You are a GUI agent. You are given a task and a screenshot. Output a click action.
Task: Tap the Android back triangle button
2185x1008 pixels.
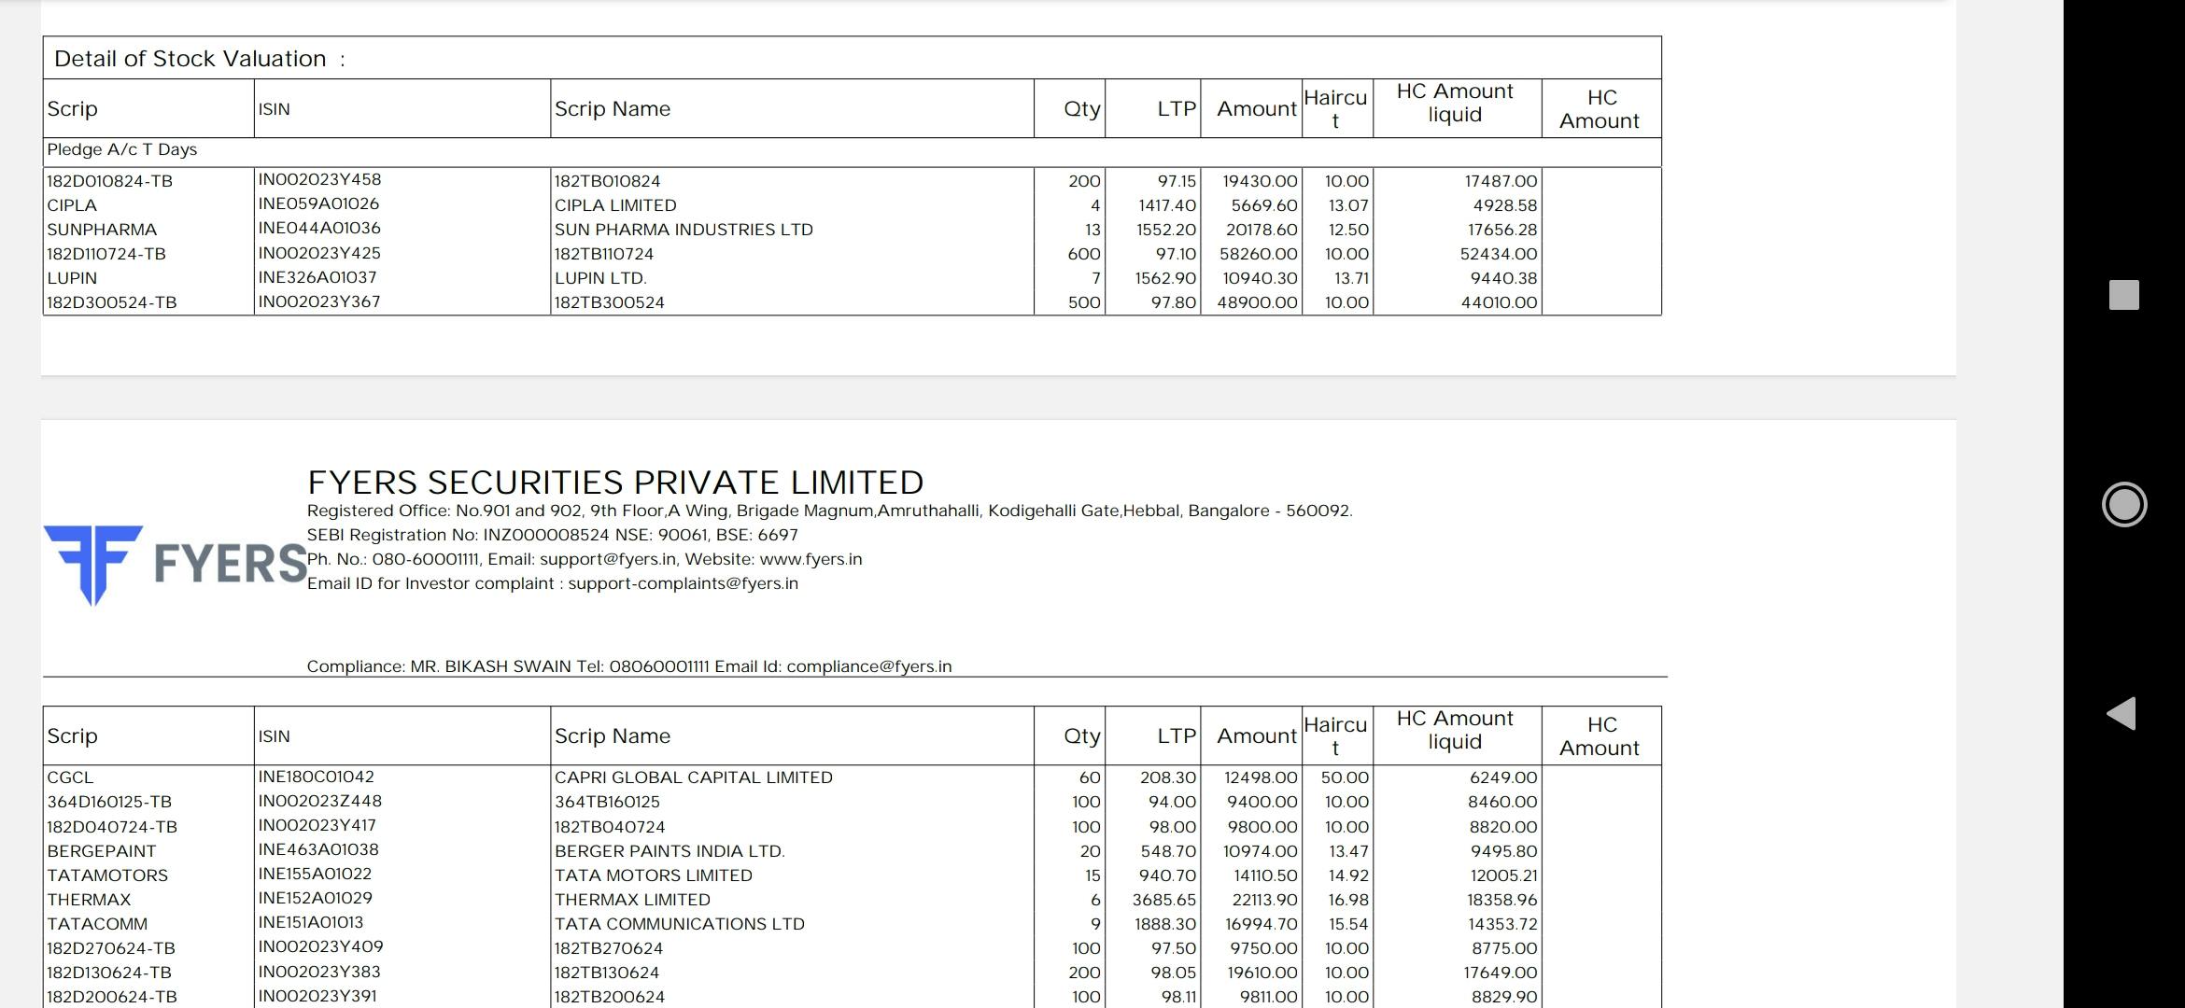[x=2122, y=713]
